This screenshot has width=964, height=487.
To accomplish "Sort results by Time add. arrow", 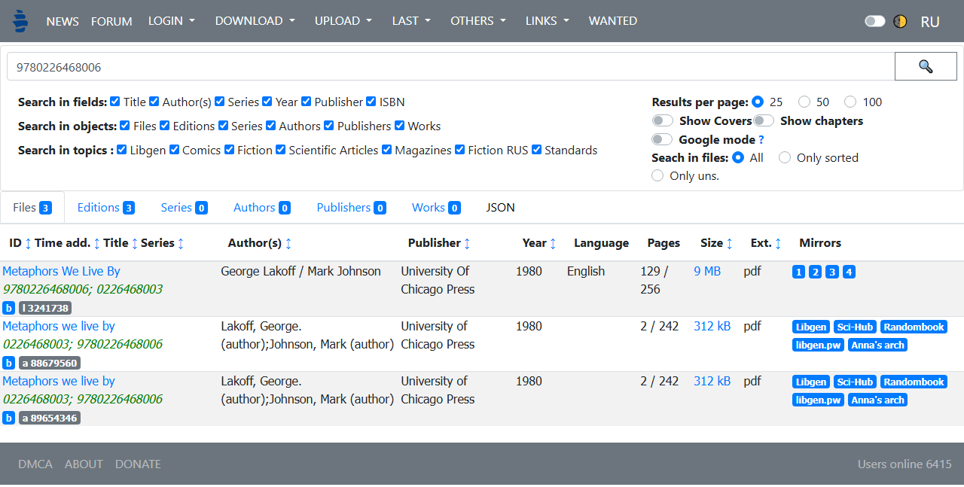I will tap(96, 243).
